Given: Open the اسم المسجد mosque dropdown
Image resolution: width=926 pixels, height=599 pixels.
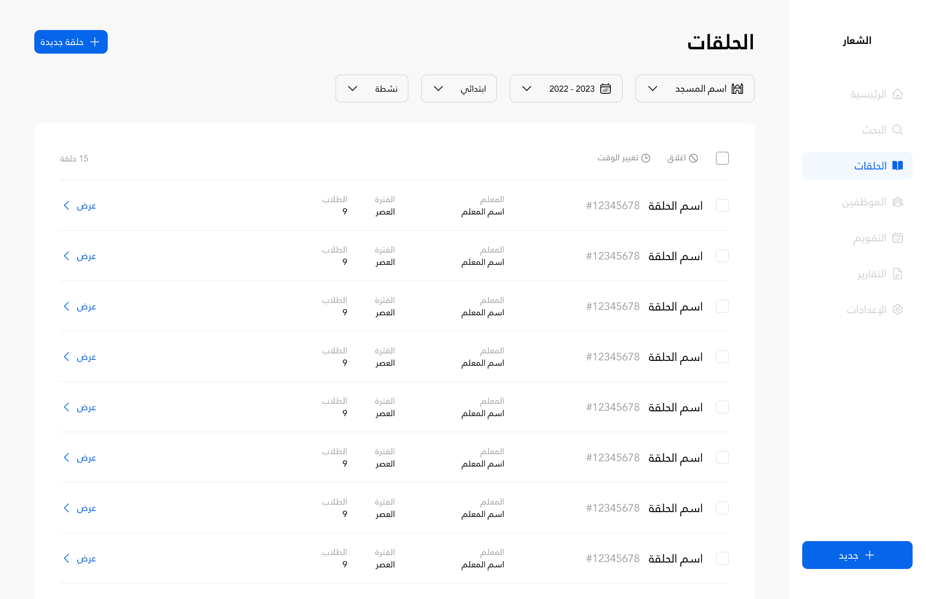Looking at the screenshot, I should [x=694, y=88].
